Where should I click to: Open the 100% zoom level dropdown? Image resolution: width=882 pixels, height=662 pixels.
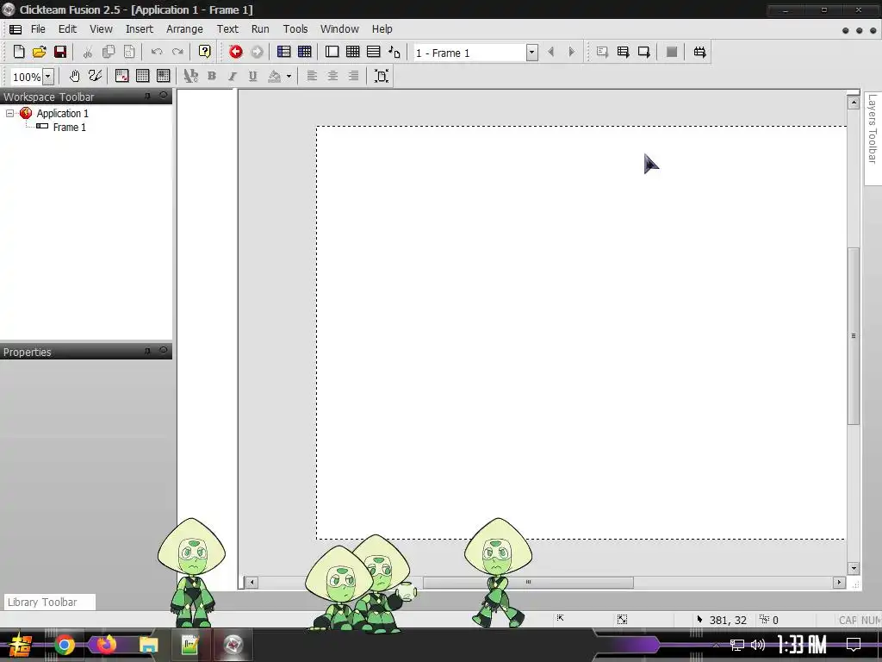(x=48, y=77)
